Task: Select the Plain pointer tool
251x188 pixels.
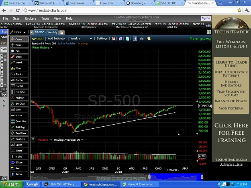Action: [x=19, y=45]
